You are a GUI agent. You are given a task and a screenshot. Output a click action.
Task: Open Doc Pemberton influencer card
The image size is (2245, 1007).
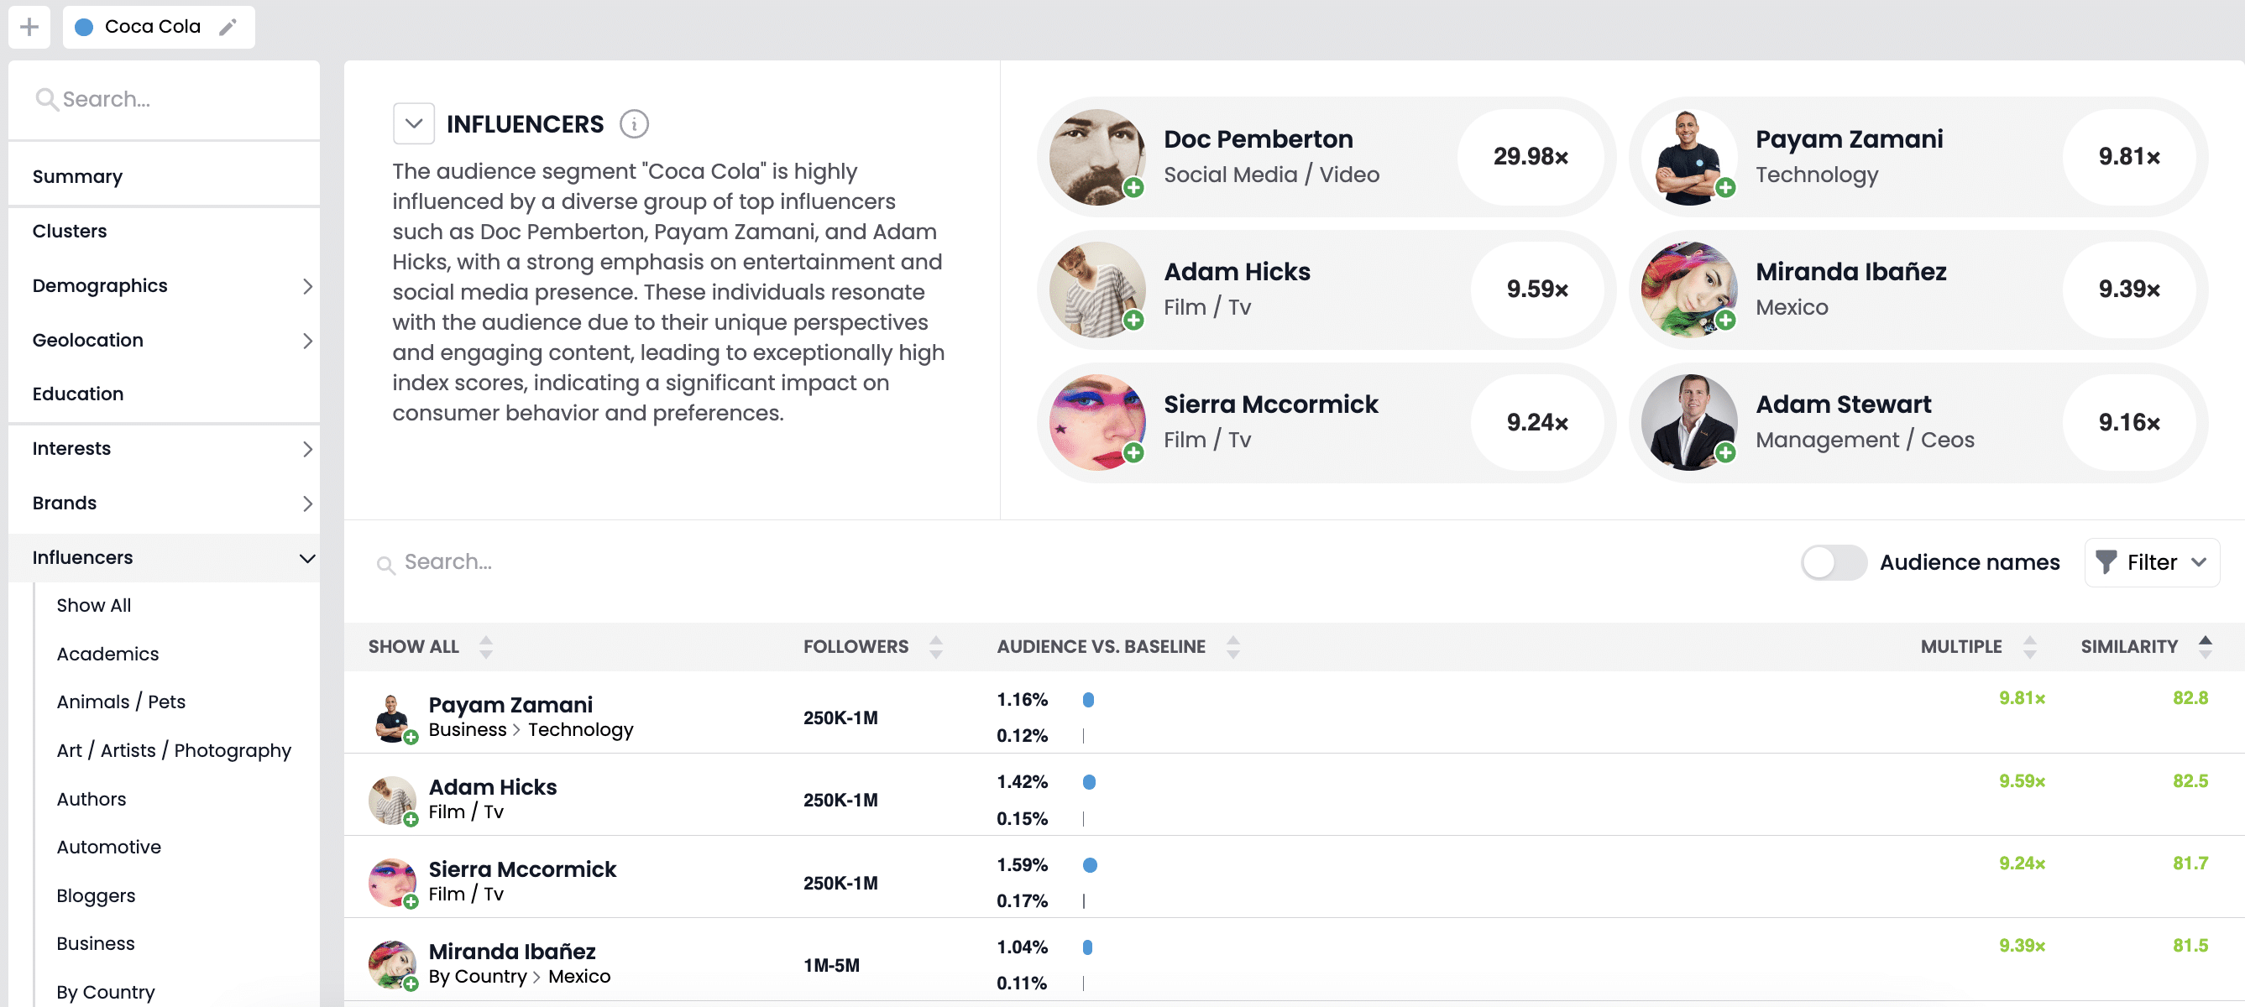pyautogui.click(x=1326, y=157)
